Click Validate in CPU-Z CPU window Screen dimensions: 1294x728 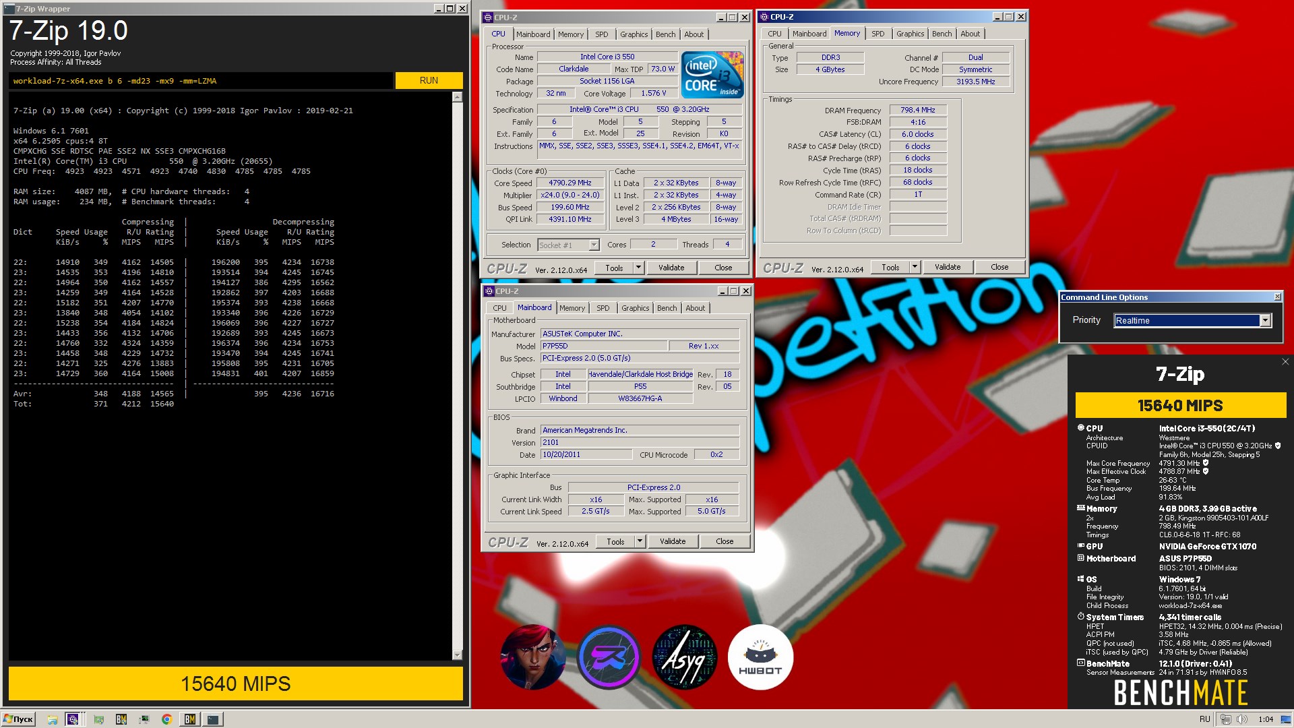coord(671,268)
